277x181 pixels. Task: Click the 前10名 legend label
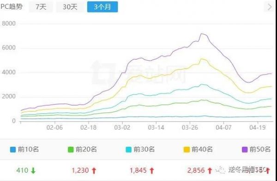pos(28,150)
